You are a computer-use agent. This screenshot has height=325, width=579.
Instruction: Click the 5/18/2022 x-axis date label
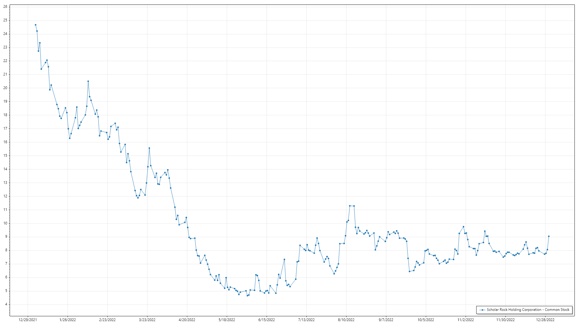pos(227,320)
